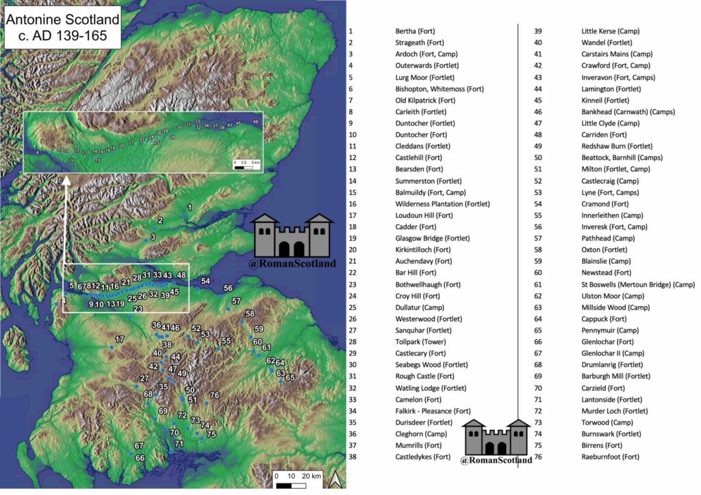701x495 pixels.
Task: Choose legend entry Inveresk (Fort, Camp)
Action: (614, 227)
